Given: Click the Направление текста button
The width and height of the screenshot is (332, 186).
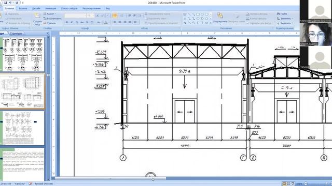Looking at the screenshot, I should pyautogui.click(x=157, y=14).
